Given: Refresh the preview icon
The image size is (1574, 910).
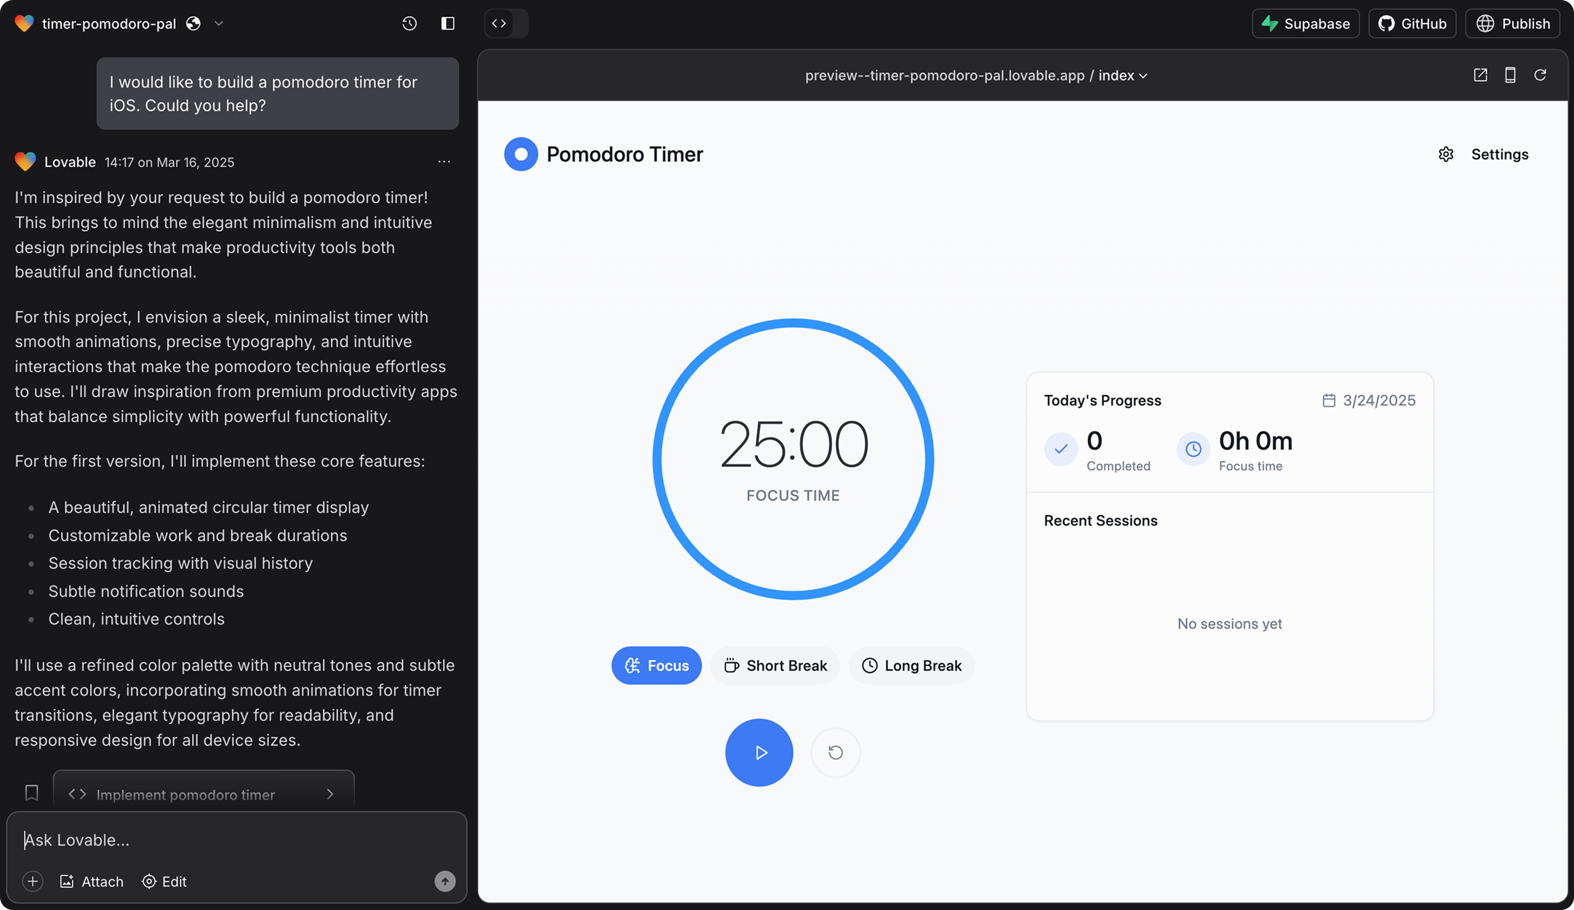Looking at the screenshot, I should (x=1540, y=75).
